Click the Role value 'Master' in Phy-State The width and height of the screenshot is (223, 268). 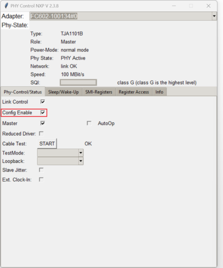[68, 42]
